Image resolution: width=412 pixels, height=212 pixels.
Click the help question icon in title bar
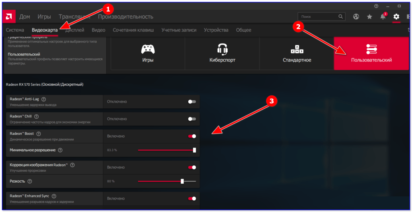[x=376, y=6]
